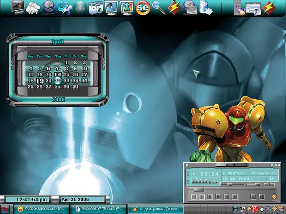Open the envelope and globe mail icon
The height and width of the screenshot is (214, 286).
(x=190, y=8)
